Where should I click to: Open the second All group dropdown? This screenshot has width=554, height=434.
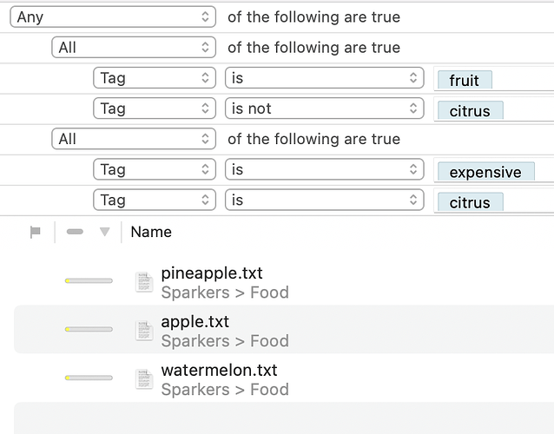click(134, 139)
